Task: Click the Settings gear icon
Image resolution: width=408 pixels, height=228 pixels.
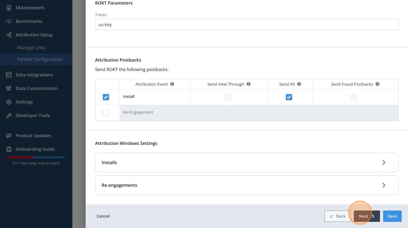Action: [9, 102]
